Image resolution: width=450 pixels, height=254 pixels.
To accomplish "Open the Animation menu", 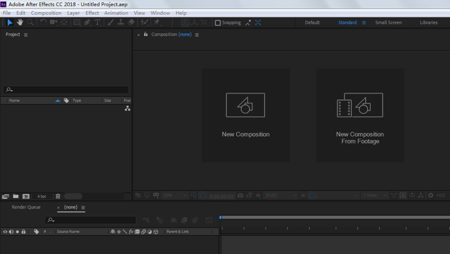I will point(116,13).
